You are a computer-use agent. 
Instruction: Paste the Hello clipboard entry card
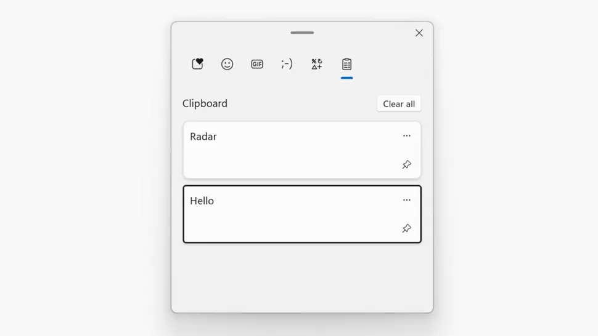click(302, 214)
